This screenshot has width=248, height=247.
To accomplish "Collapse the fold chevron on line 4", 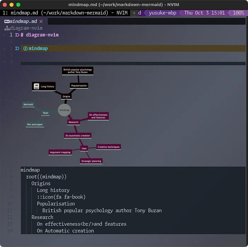I will [5, 62].
